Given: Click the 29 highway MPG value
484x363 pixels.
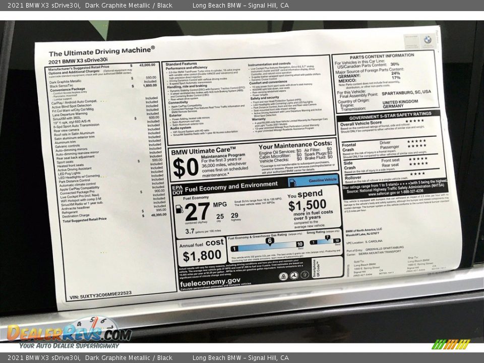Looking at the screenshot, I should click(x=234, y=215).
